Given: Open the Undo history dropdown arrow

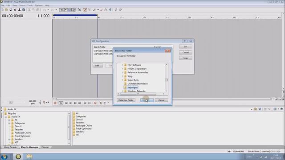Looking at the screenshot, I should click(x=48, y=10).
